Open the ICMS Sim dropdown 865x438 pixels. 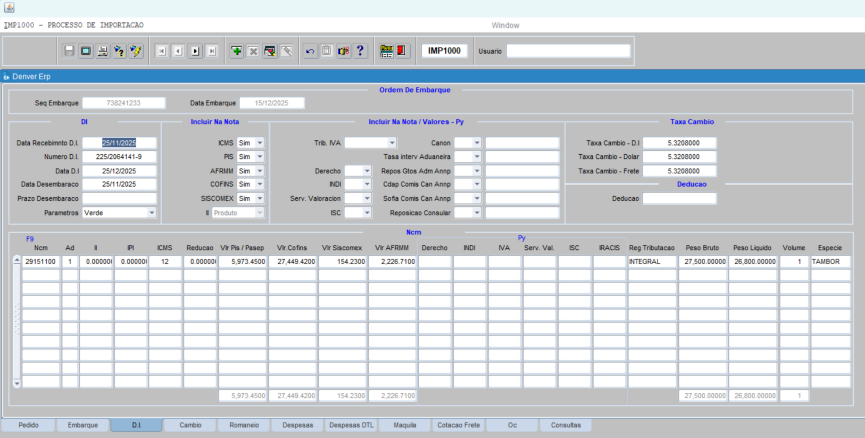tap(260, 143)
